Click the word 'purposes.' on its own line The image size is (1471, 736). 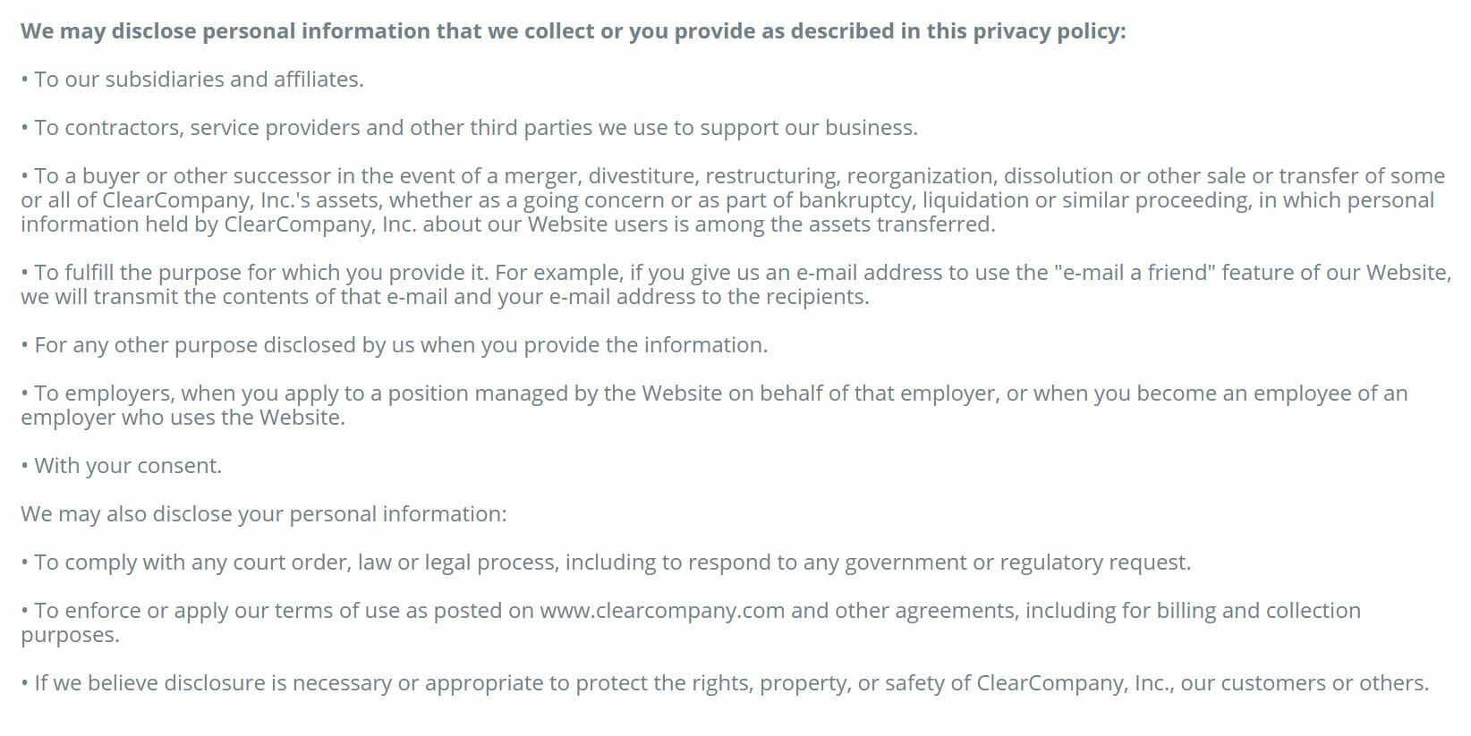[70, 635]
